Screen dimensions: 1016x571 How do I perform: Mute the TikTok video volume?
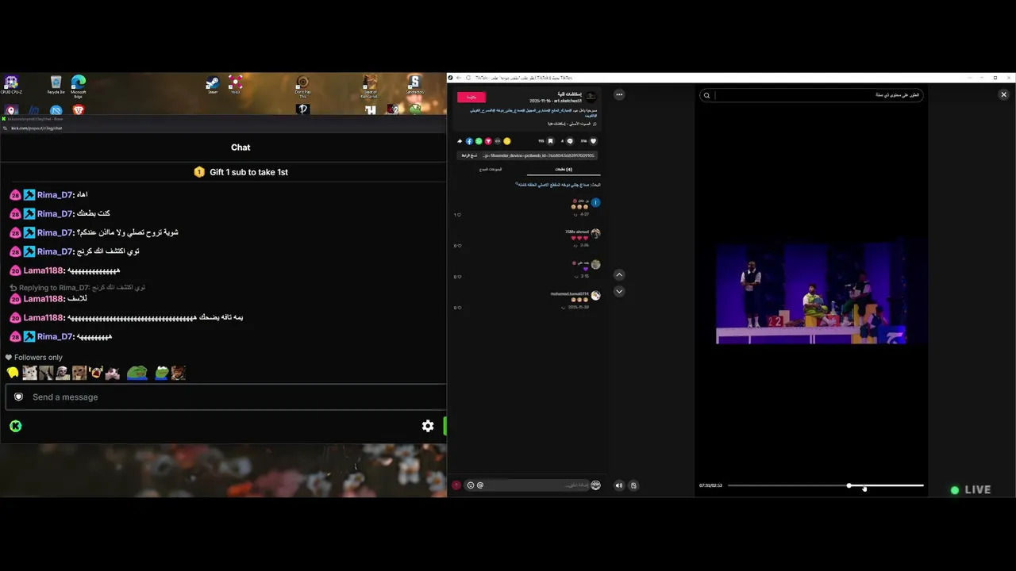[619, 485]
